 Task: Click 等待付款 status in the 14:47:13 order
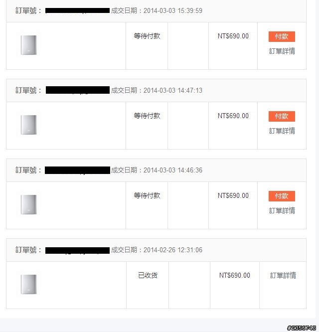(x=147, y=116)
